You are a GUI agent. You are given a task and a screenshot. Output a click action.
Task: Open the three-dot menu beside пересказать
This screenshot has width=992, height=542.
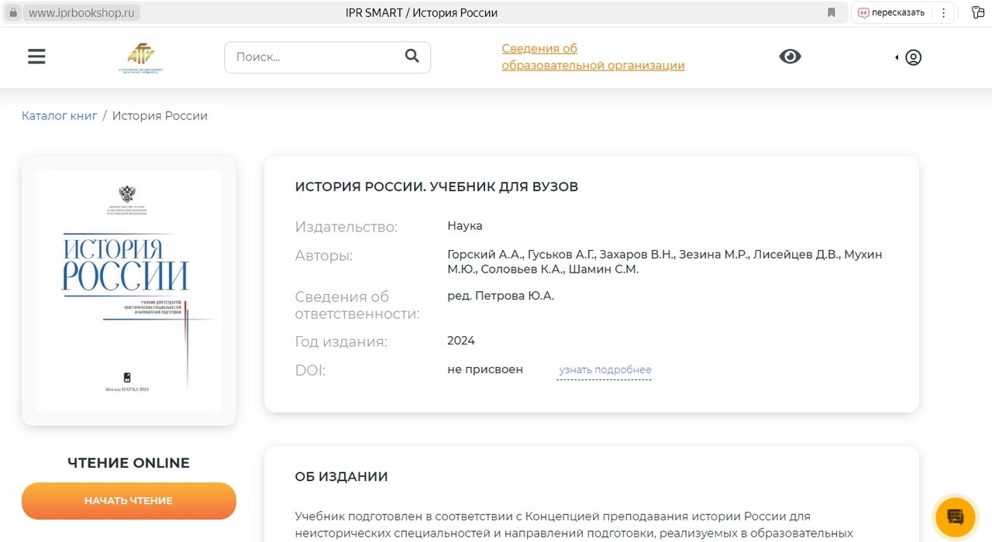click(943, 12)
